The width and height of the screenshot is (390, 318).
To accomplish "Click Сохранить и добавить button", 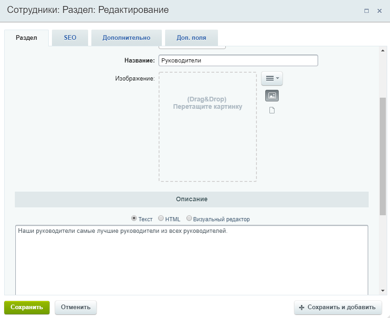I will tap(338, 307).
